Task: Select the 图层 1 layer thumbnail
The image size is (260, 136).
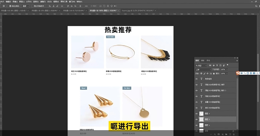Action: [201, 125]
